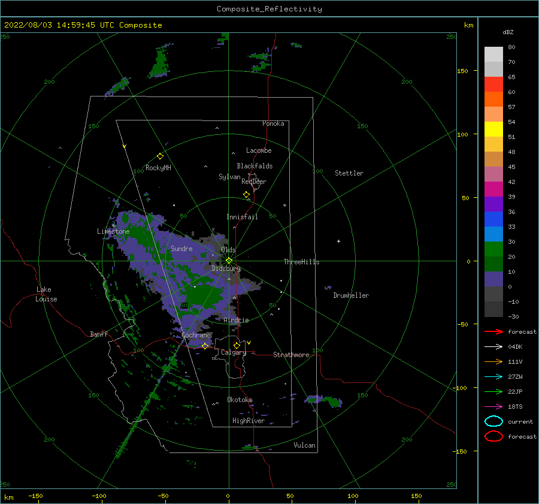
Task: Click the Strathmore town label
Action: point(291,355)
